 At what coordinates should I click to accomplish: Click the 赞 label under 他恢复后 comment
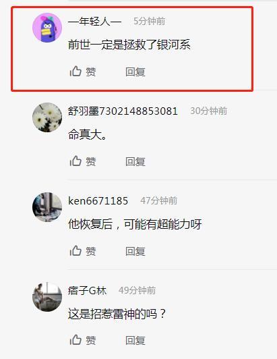tap(91, 252)
